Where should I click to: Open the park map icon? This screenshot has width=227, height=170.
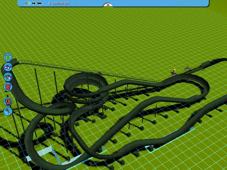click(x=8, y=57)
